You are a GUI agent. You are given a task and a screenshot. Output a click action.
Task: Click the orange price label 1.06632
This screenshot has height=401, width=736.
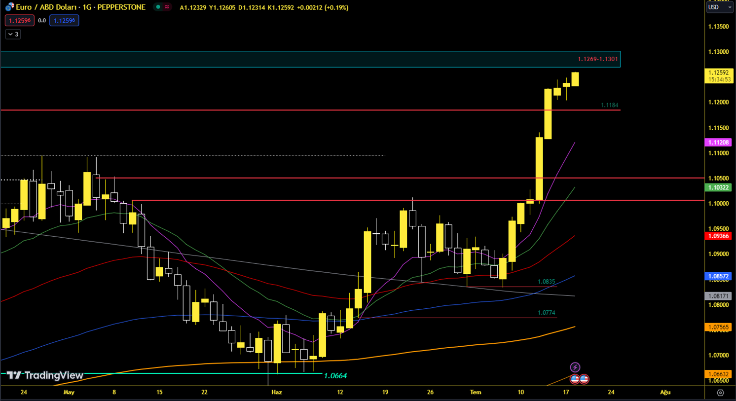tap(718, 374)
